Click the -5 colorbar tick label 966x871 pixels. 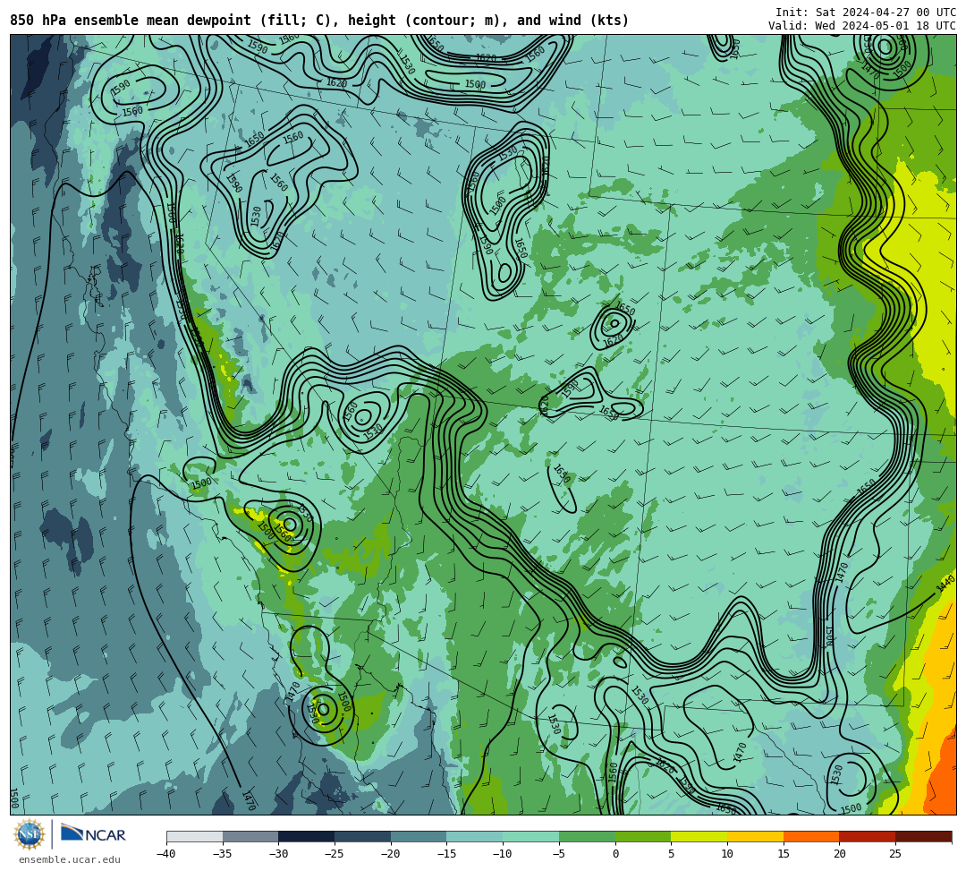tap(559, 854)
